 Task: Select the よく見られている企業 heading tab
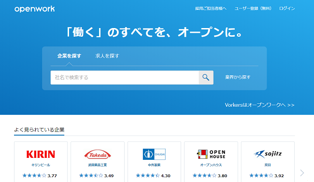(39, 130)
